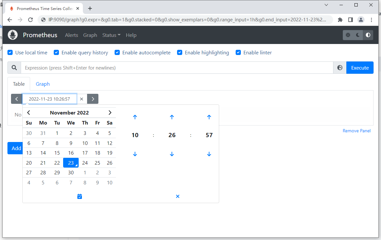Click the Prometheus flame logo
This screenshot has width=381, height=240.
[13, 35]
